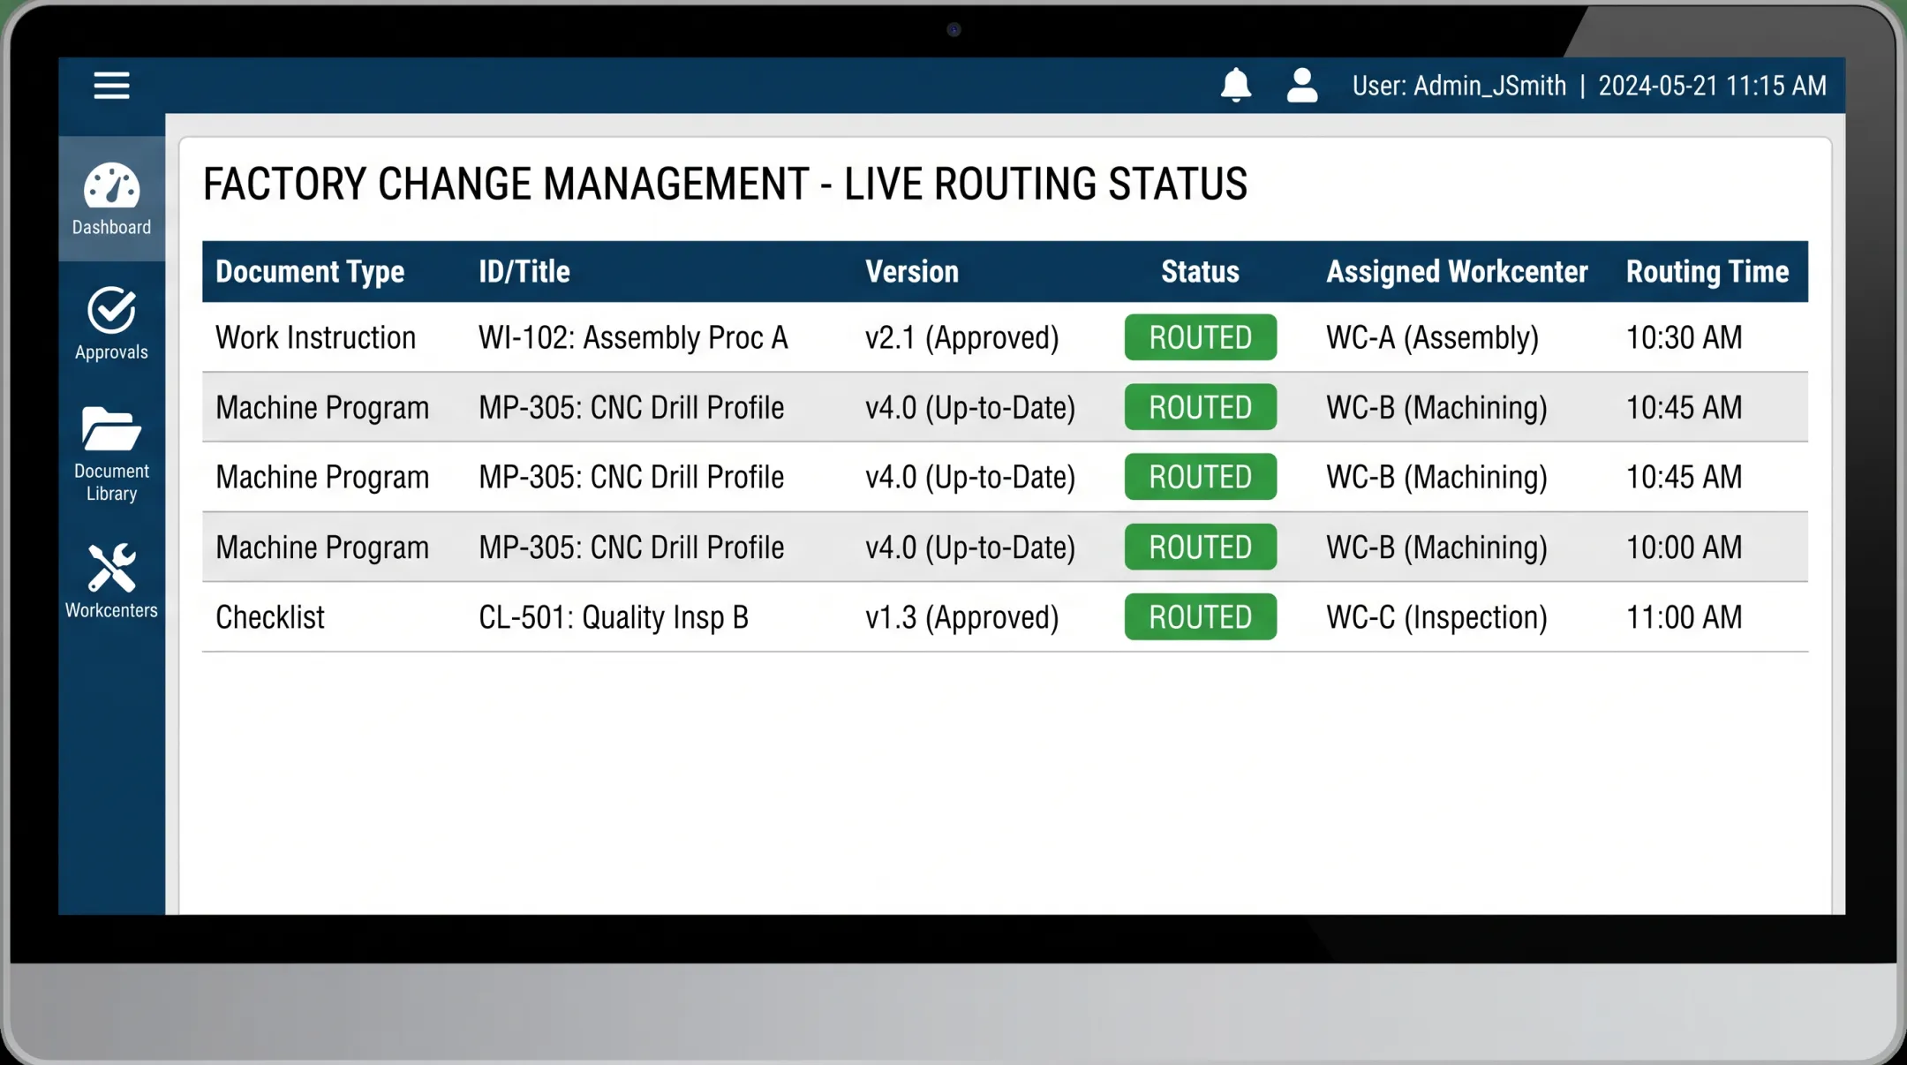Click 'WC-A (Assembly)' workcenter cell

coord(1432,337)
